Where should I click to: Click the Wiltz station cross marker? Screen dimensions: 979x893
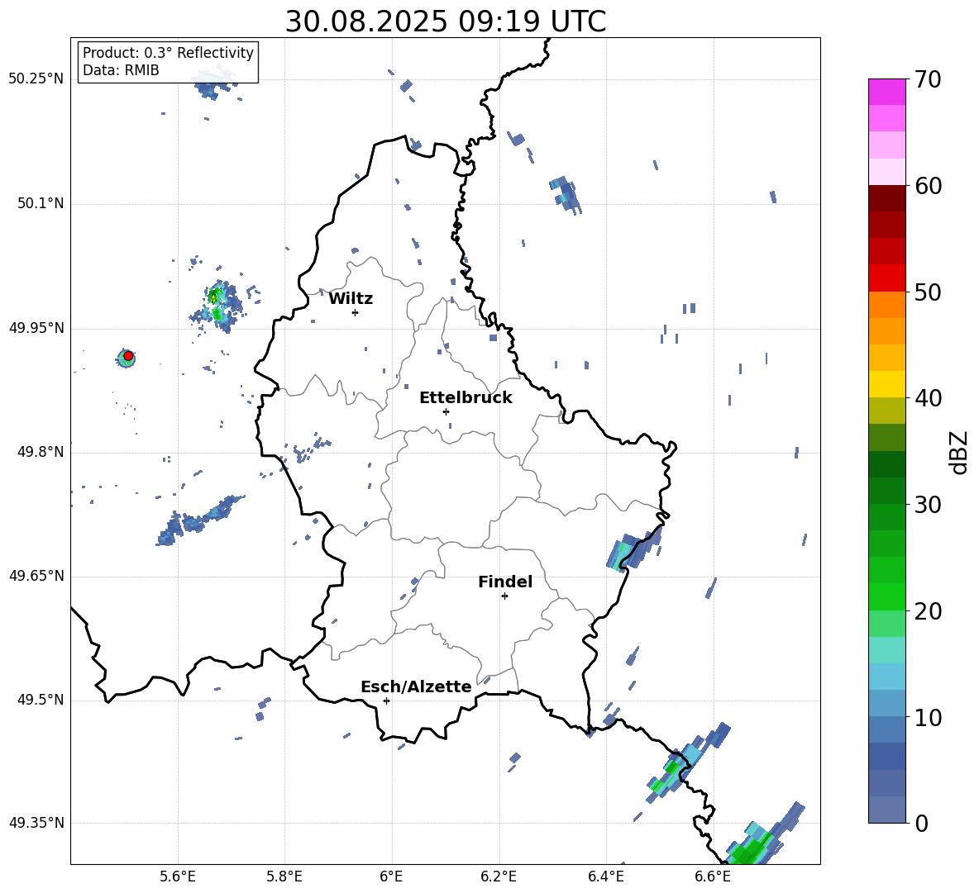point(355,312)
